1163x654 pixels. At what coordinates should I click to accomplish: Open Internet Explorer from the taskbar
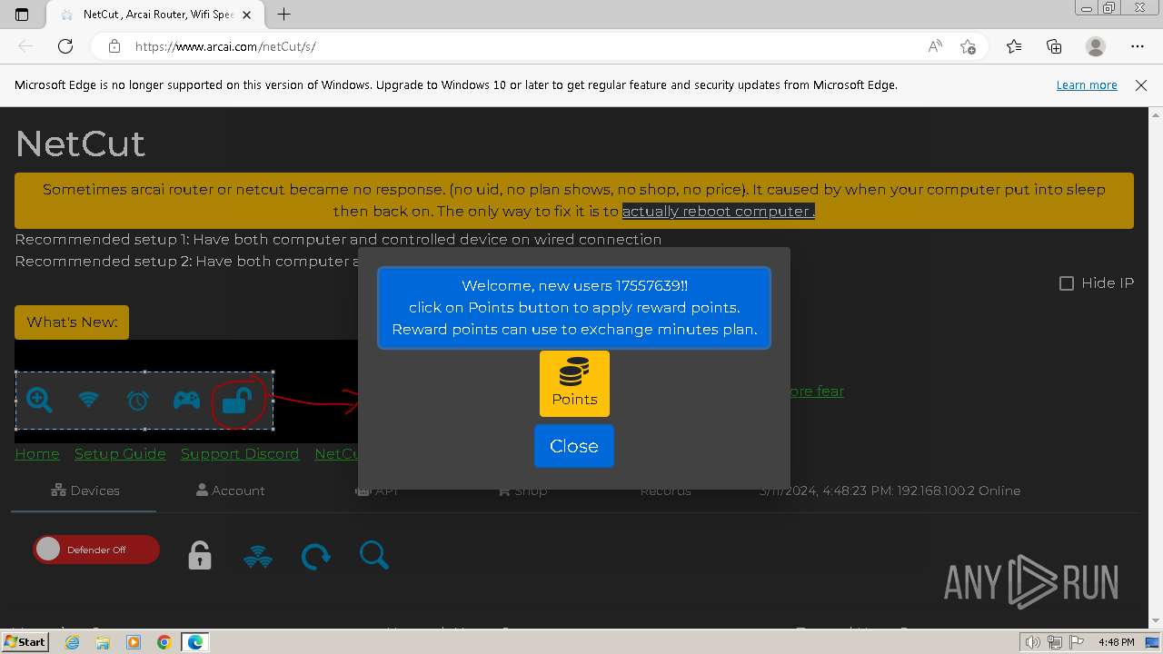72,642
